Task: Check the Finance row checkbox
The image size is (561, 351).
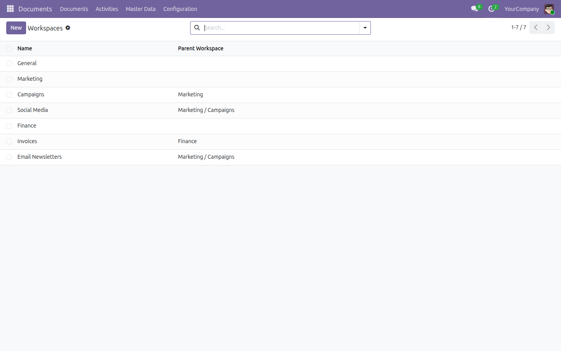Action: click(x=9, y=126)
